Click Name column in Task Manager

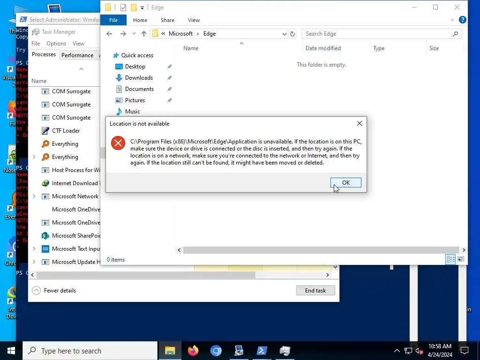coord(39,81)
